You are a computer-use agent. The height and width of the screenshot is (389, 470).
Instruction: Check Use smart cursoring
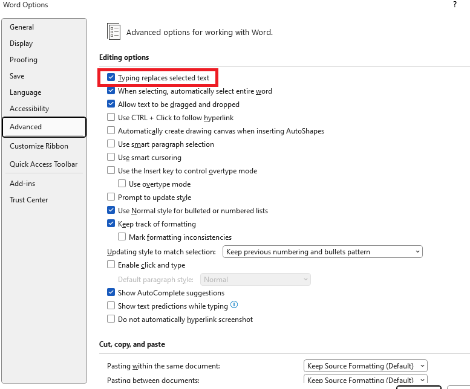[x=111, y=157]
